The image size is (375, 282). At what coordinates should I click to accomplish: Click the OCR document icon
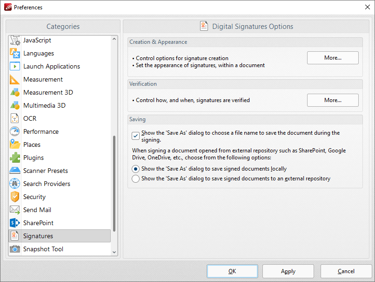pos(15,118)
